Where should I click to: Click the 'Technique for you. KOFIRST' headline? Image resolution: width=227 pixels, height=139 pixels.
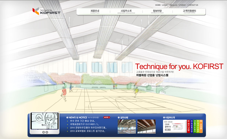coord(179,67)
